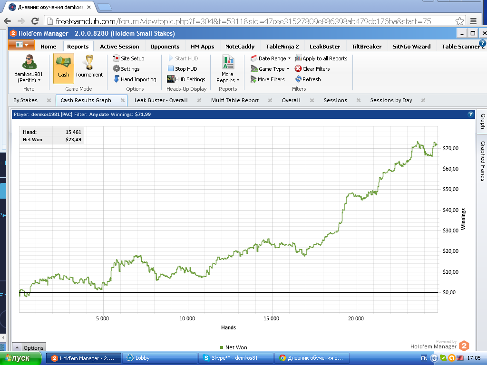The height and width of the screenshot is (365, 487).
Task: Open the orange application menu button
Action: click(21, 45)
